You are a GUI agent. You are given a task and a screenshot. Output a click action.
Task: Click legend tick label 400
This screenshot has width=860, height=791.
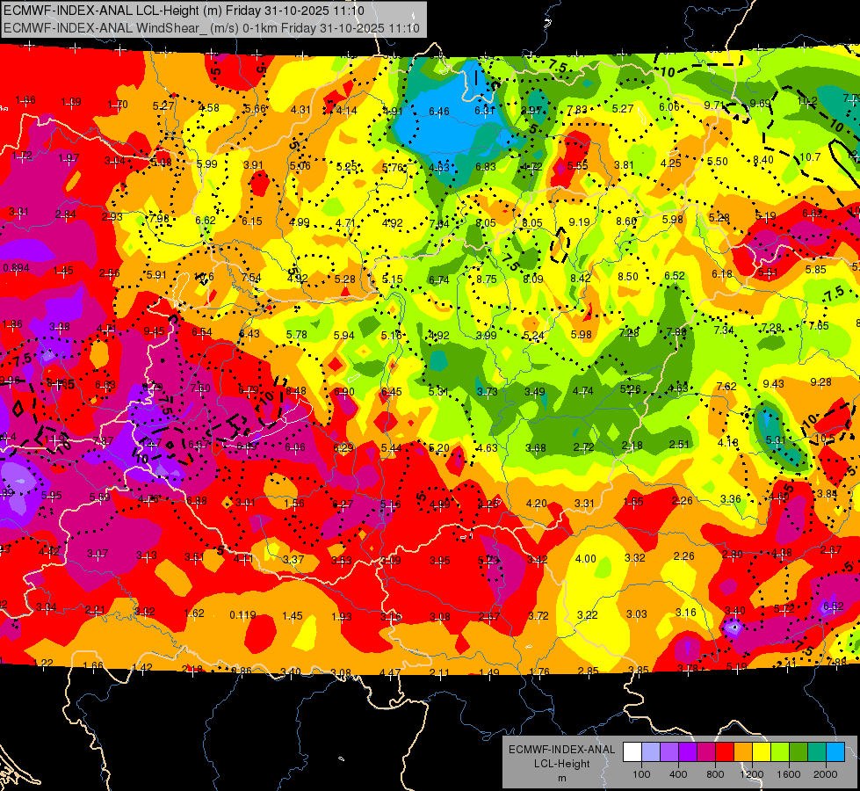tap(678, 774)
